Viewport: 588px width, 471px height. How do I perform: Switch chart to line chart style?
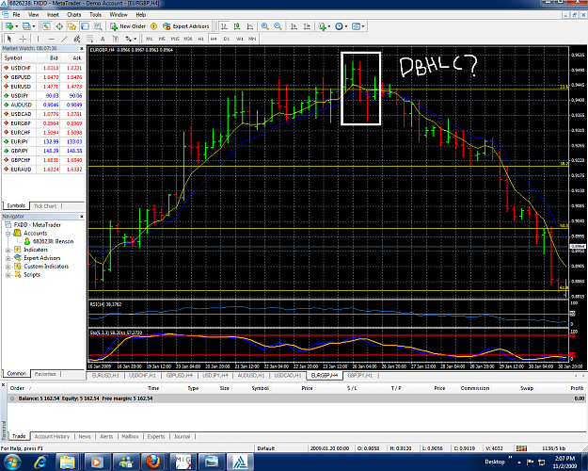[249, 26]
